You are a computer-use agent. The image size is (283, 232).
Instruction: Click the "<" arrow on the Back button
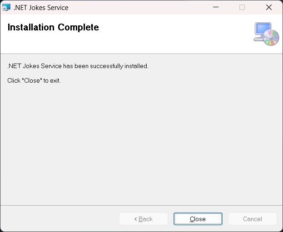[x=135, y=219]
